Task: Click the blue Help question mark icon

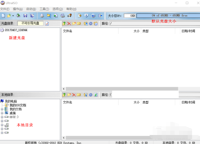Action: (93, 16)
